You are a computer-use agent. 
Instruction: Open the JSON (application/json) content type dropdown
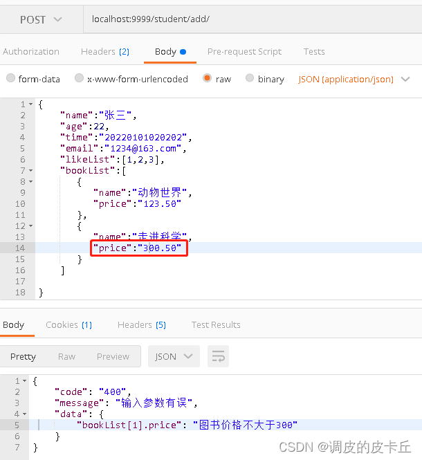click(x=354, y=80)
